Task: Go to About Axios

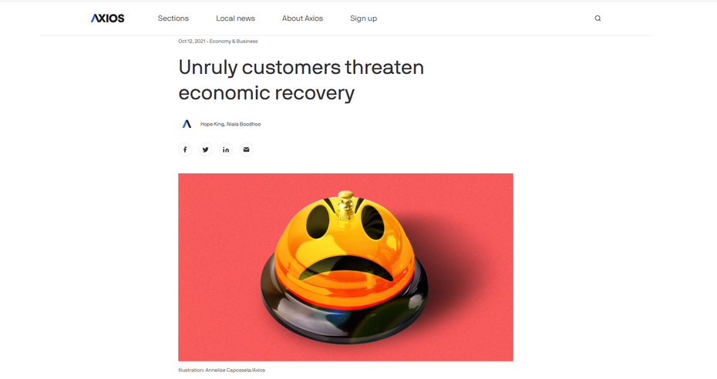Action: [x=302, y=18]
